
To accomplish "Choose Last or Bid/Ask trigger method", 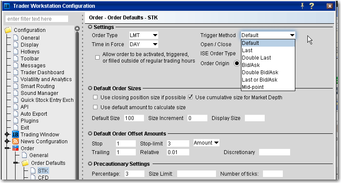I will point(268,80).
